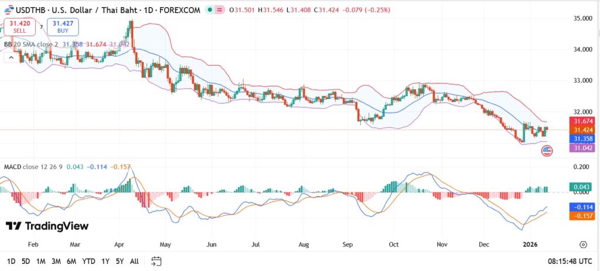Open the Go to date calendar icon

tap(156, 261)
